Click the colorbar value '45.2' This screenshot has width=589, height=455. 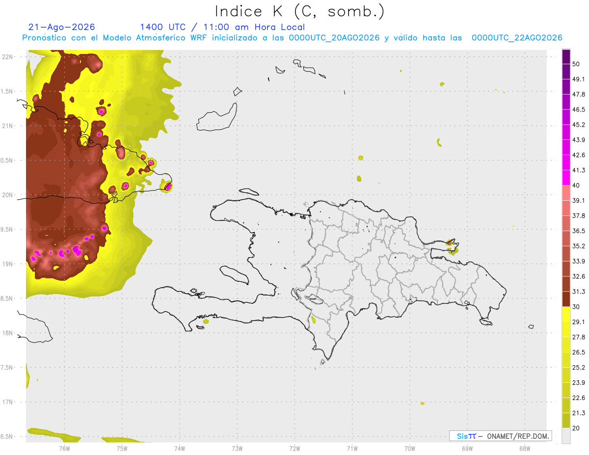pos(579,125)
